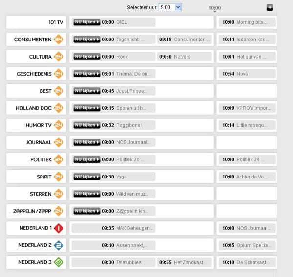Click the Spirit 24 channel logo
293x277 pixels.
[x=59, y=177]
